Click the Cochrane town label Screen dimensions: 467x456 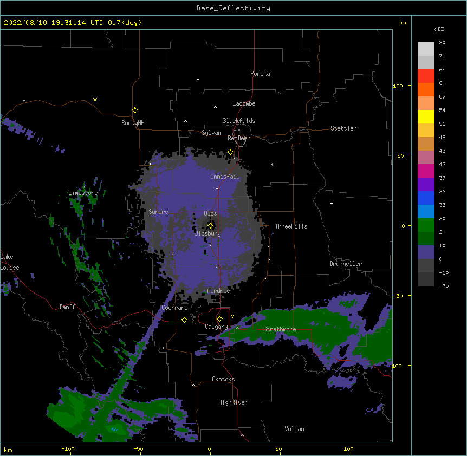coord(174,308)
